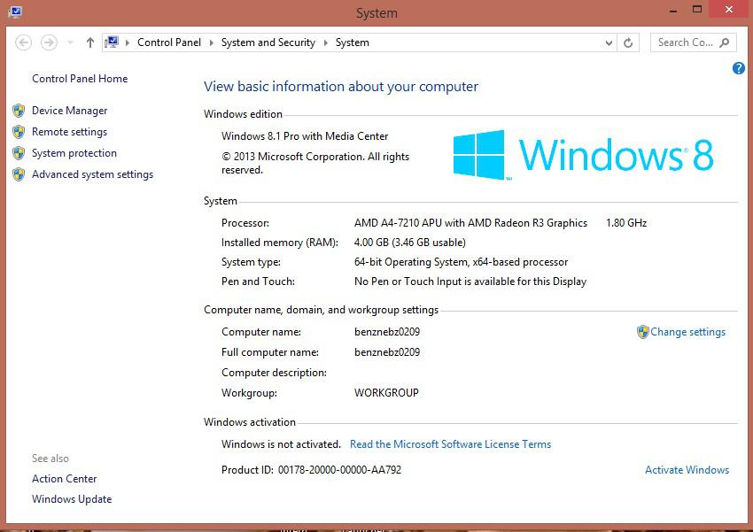753x532 pixels.
Task: Click shield icon beside Remote settings
Action: (19, 131)
